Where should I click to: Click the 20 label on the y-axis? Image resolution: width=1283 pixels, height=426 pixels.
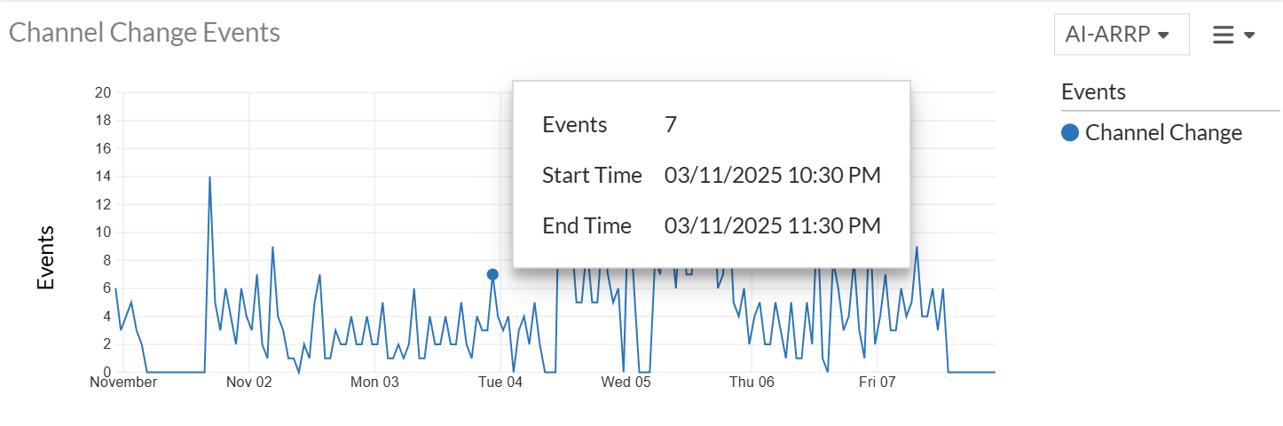(x=103, y=92)
